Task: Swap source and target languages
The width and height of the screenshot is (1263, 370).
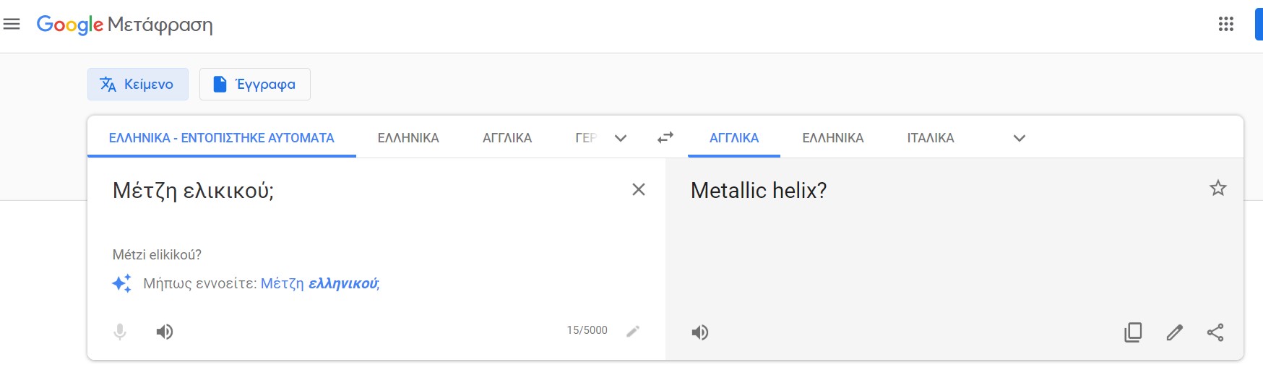Action: (665, 137)
